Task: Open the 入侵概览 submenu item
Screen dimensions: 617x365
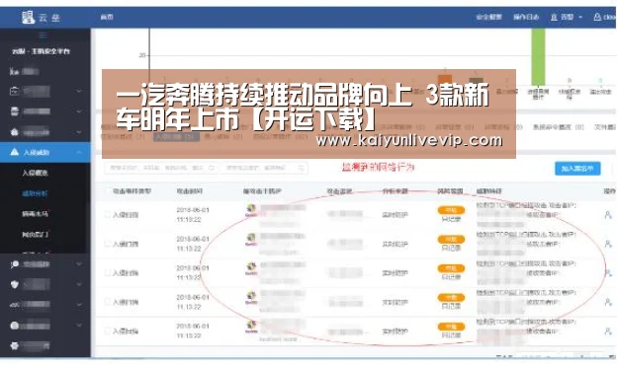Action: pos(35,173)
